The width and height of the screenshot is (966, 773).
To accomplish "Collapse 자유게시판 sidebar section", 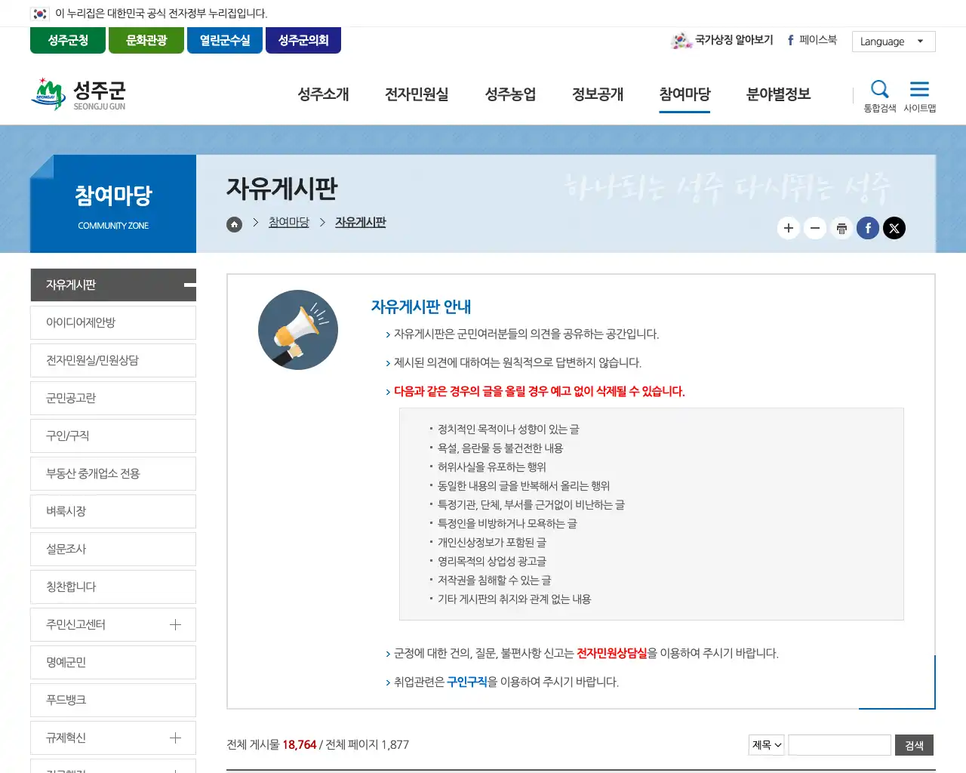I will (189, 285).
